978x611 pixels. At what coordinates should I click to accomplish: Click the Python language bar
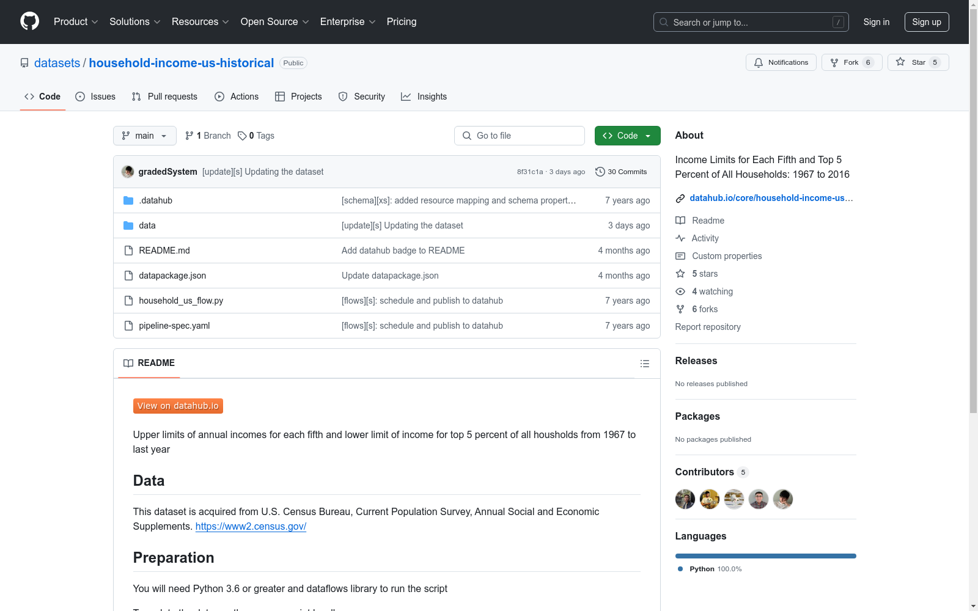pyautogui.click(x=766, y=556)
